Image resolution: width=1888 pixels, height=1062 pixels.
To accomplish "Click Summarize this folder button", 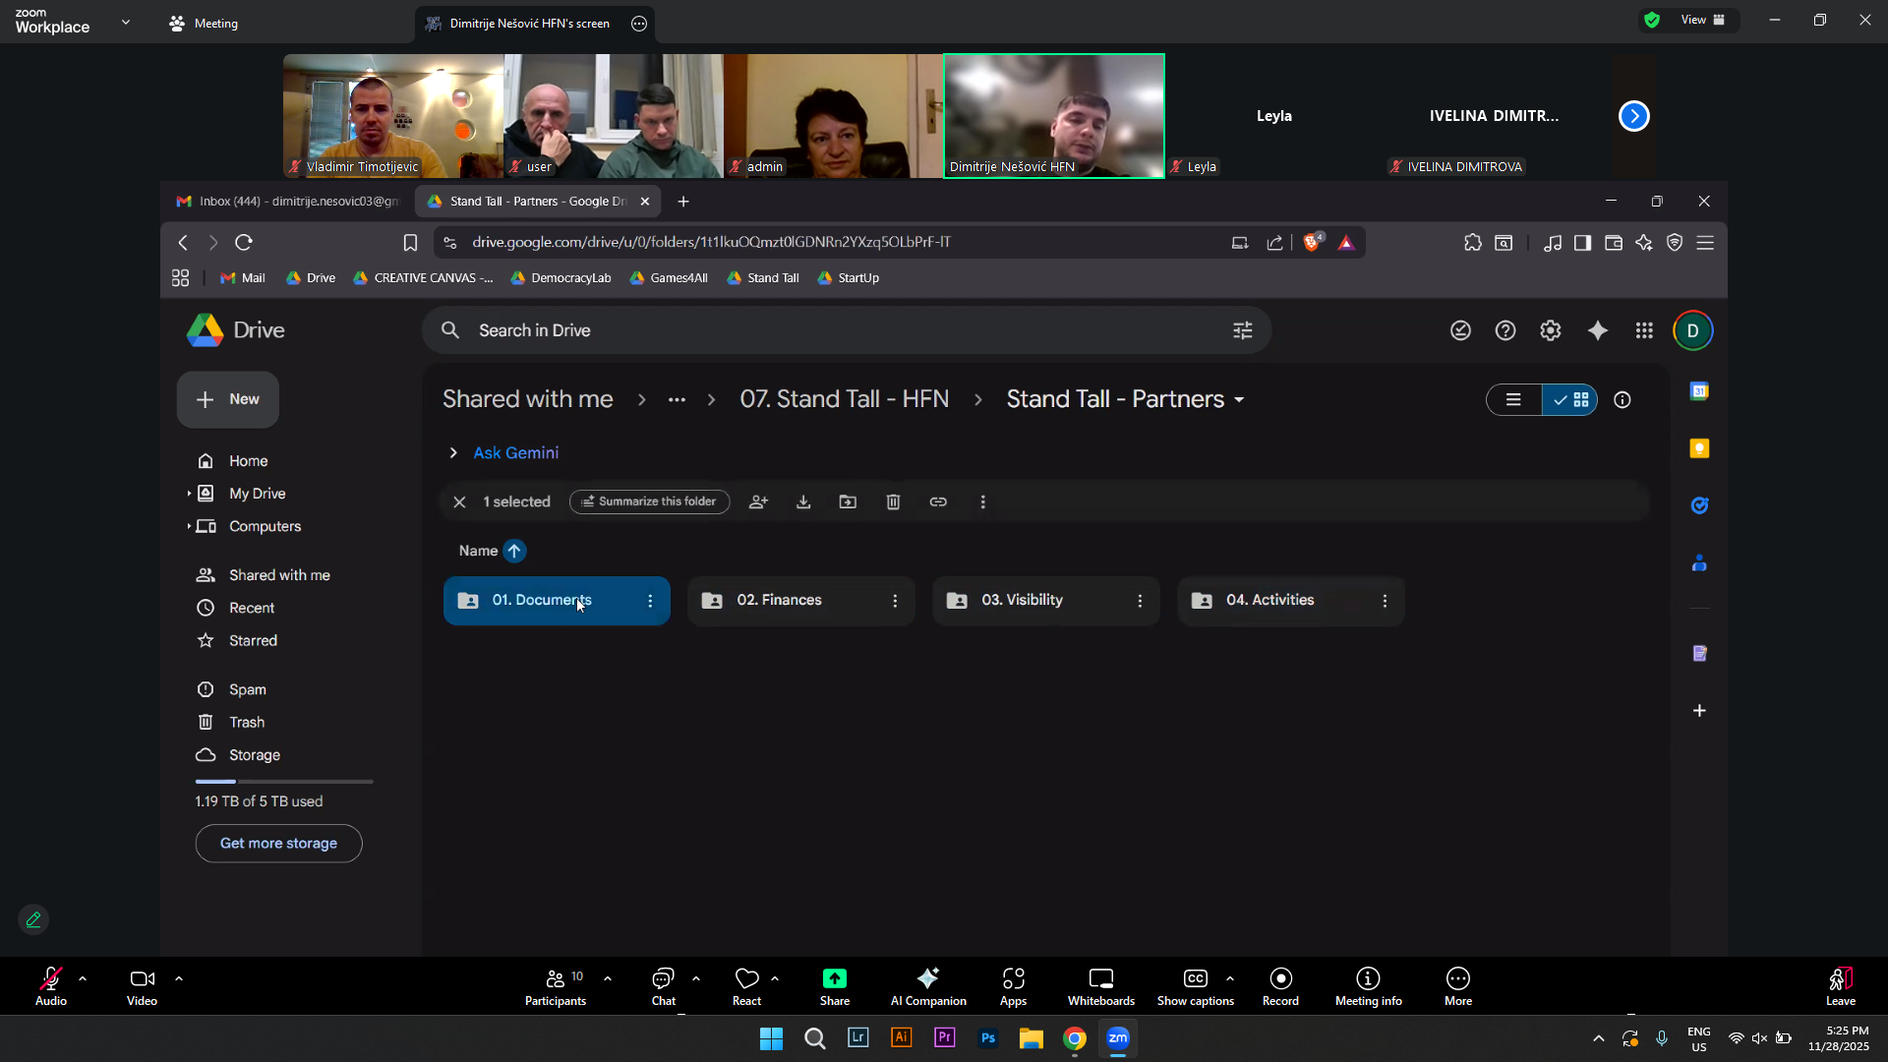I will click(649, 501).
